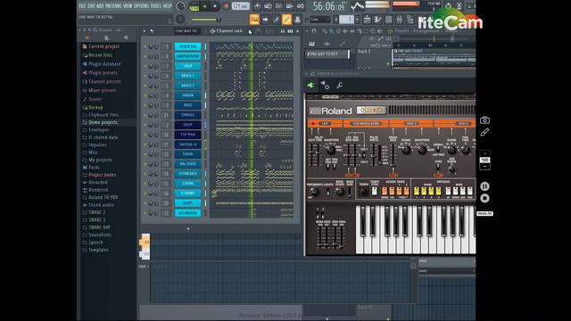The width and height of the screenshot is (571, 321).
Task: Click the song position slider
Action: 206,20
